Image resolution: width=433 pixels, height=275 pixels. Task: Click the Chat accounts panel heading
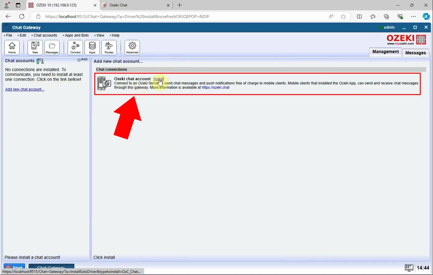click(20, 61)
